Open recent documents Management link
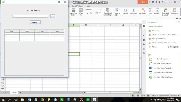 pyautogui.click(x=173, y=47)
